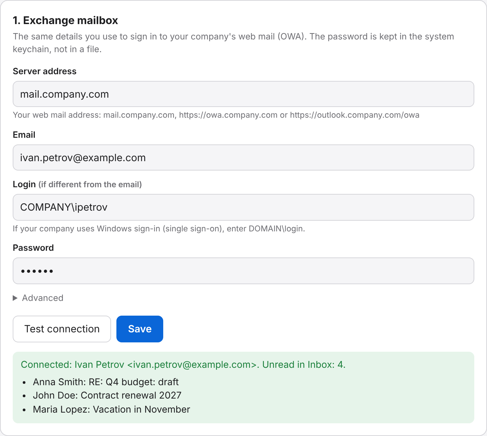Click the Test connection button

62,329
